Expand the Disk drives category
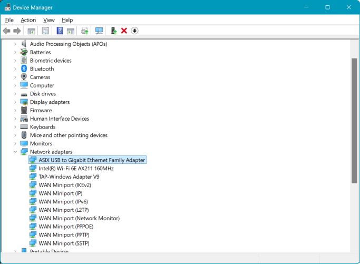The height and width of the screenshot is (264, 360). tap(15, 94)
